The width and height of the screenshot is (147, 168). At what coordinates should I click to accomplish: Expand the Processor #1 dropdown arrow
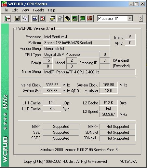[130, 19]
